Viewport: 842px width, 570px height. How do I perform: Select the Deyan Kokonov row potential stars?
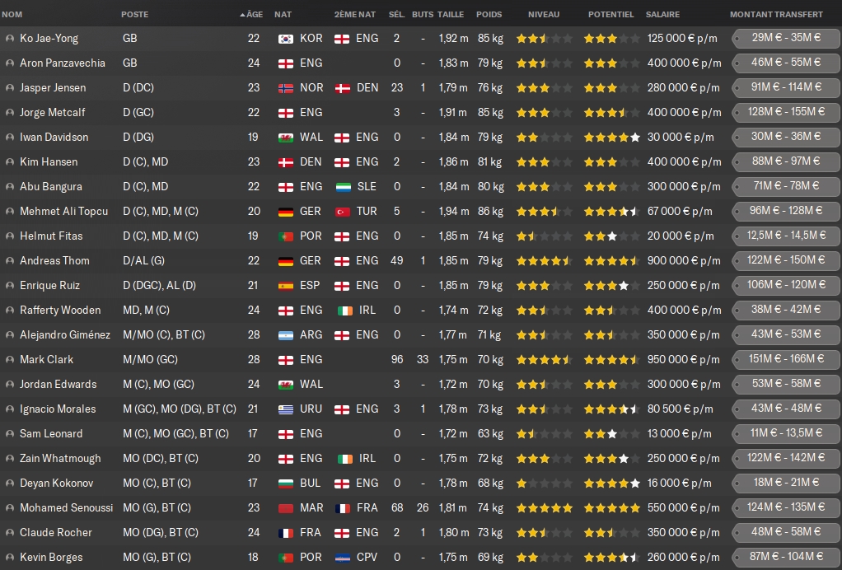tap(611, 484)
